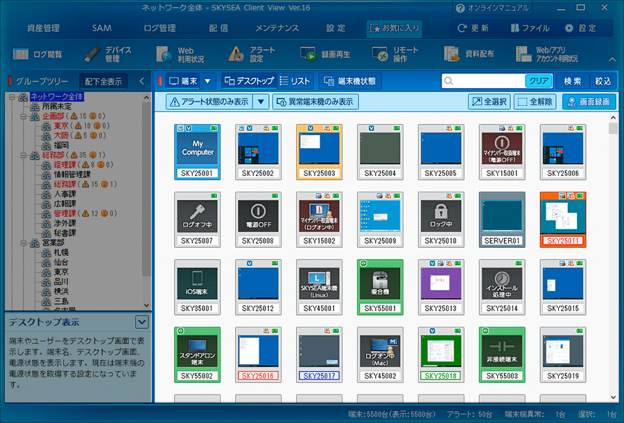
Task: Select terminal thumbnail SKY25003
Action: click(x=319, y=152)
